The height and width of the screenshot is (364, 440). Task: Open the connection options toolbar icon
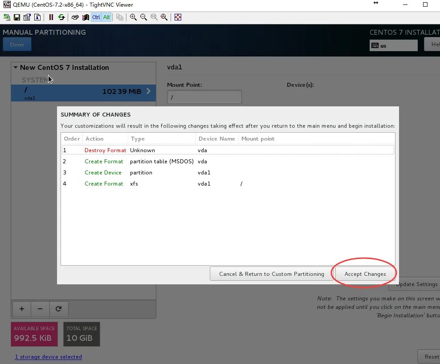coord(27,17)
